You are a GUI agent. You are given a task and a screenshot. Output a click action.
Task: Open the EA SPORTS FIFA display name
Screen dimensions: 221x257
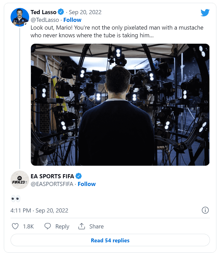coord(52,176)
